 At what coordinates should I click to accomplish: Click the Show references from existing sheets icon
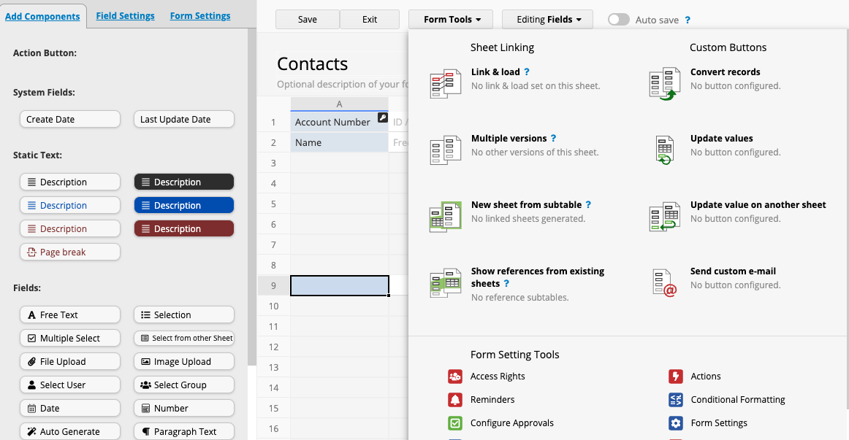point(445,282)
